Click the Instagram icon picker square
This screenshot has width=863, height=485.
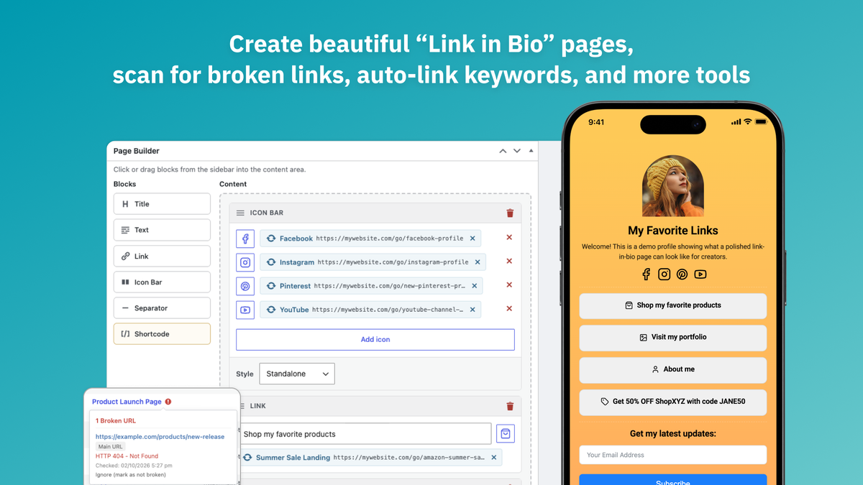coord(245,262)
